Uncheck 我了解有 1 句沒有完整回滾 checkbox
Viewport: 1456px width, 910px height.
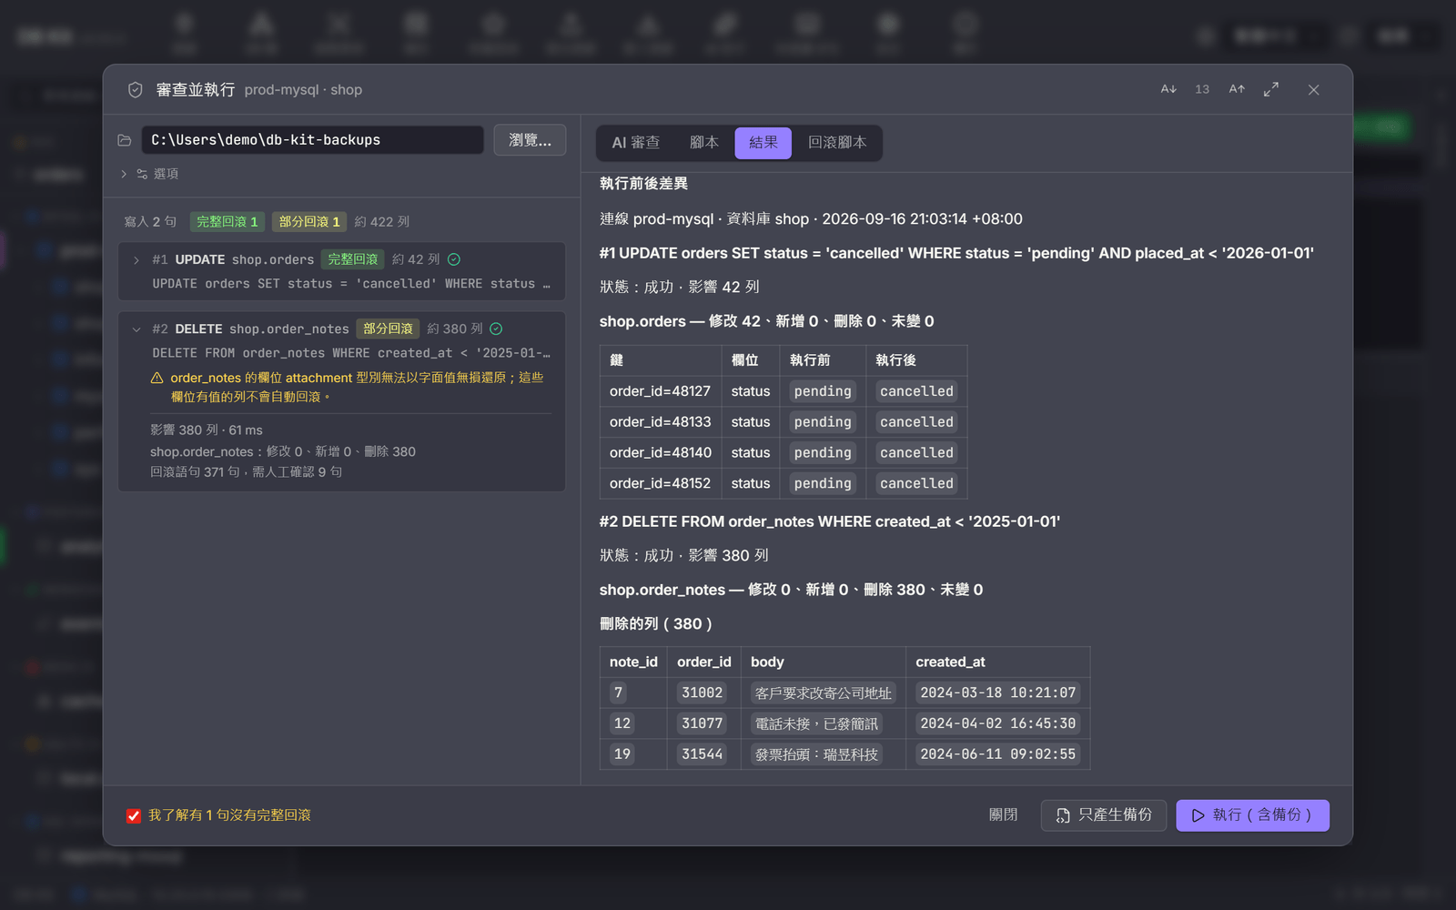pyautogui.click(x=134, y=815)
